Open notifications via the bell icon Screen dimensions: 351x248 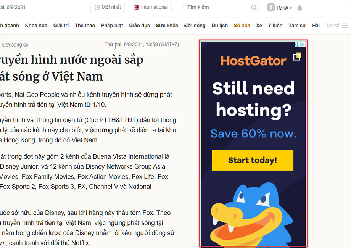coord(300,8)
